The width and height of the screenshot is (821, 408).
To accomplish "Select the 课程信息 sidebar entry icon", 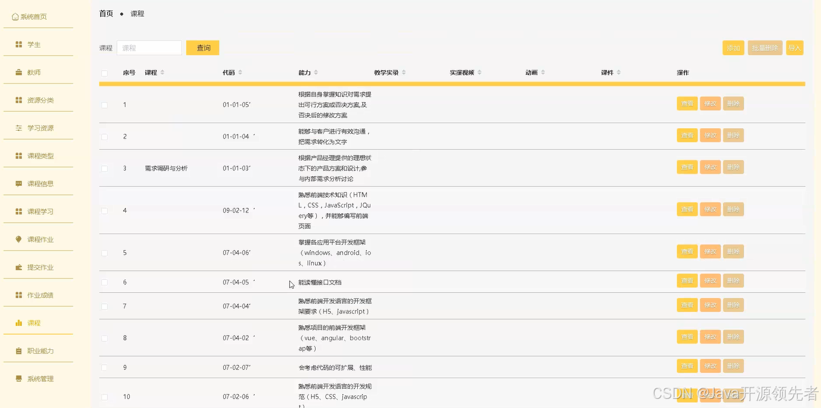I will (18, 183).
